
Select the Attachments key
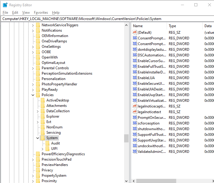coord(57,106)
